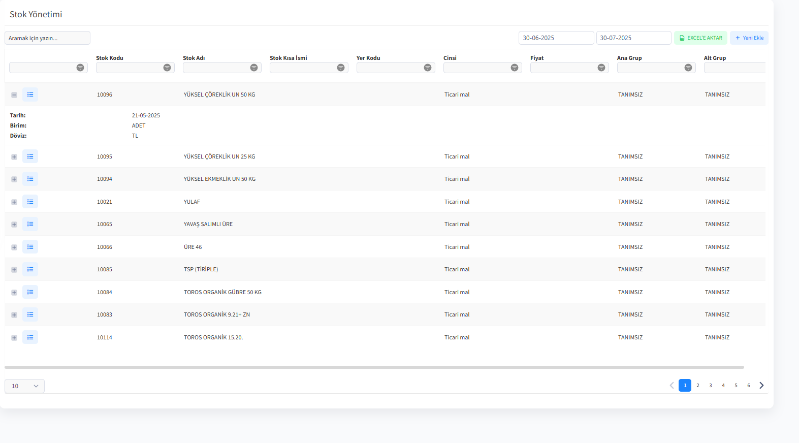The height and width of the screenshot is (443, 799).
Task: Expand details of row 10114
Action: 14,338
